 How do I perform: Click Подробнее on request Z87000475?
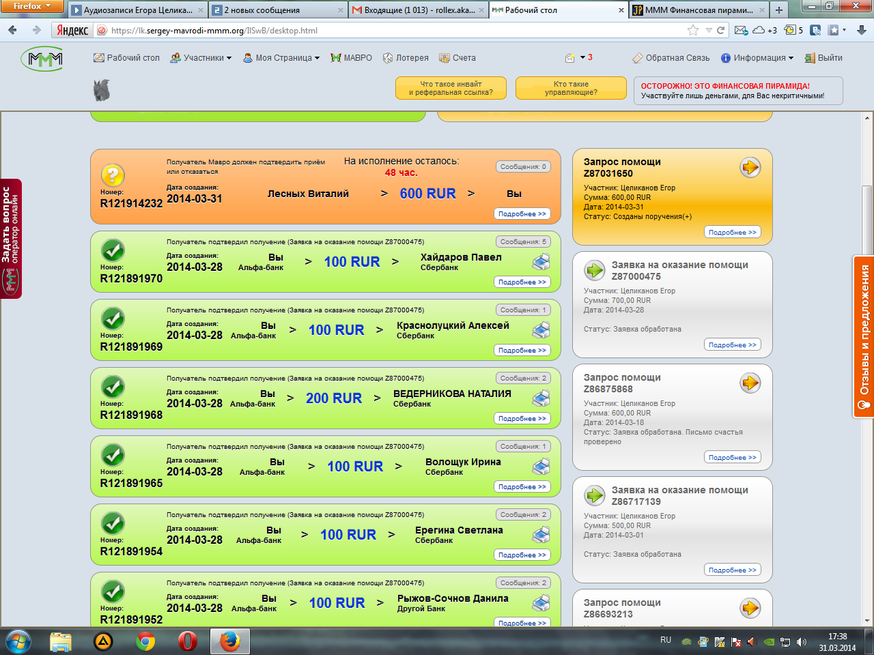pos(733,345)
